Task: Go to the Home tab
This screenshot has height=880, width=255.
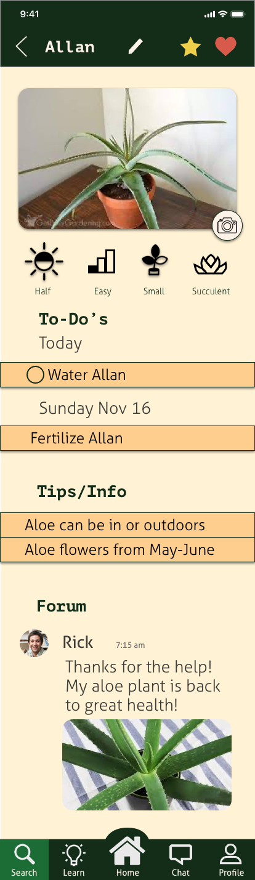Action: (127, 857)
